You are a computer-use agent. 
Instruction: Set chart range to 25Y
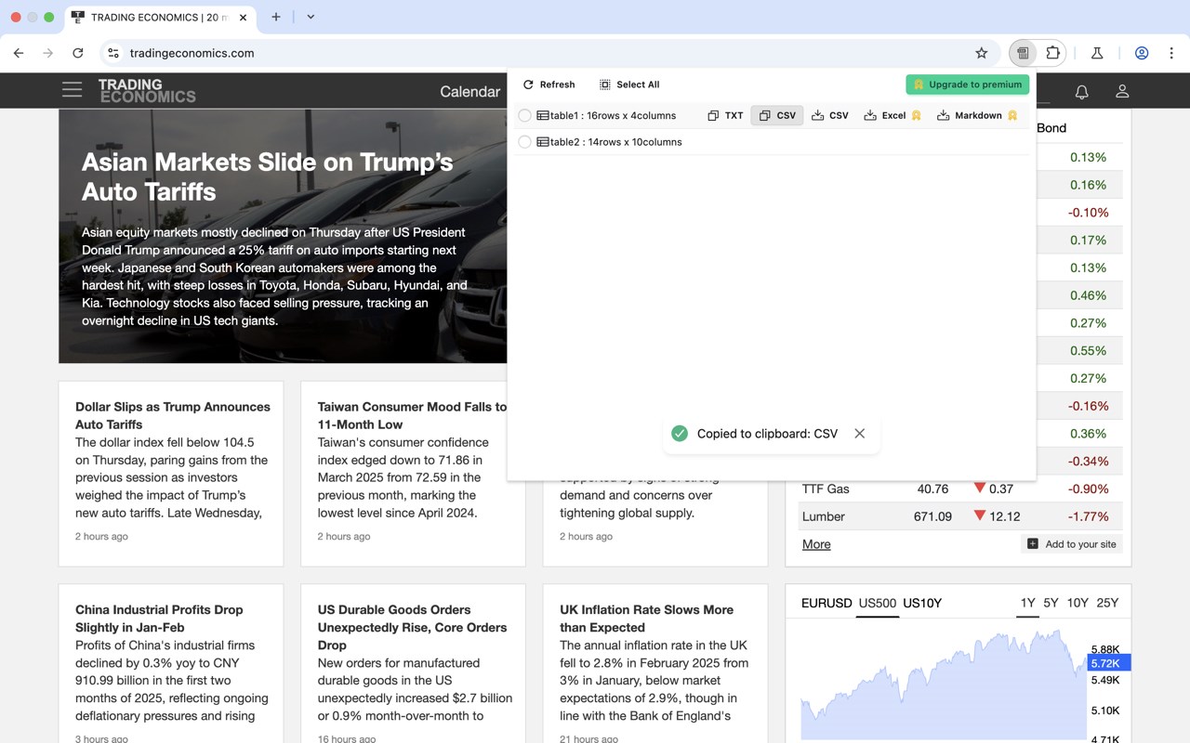[1107, 603]
